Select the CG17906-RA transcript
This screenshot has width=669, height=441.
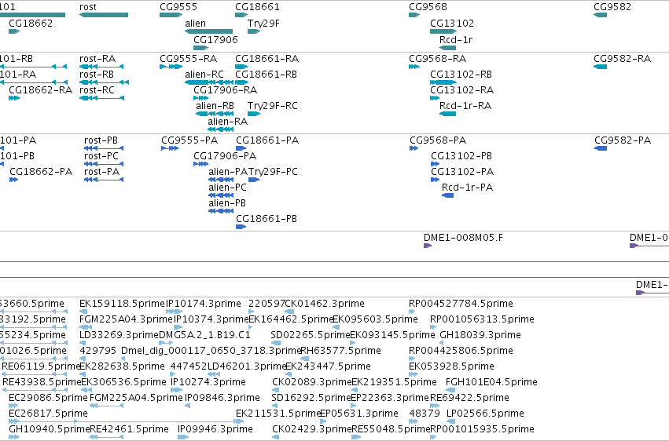226,89
